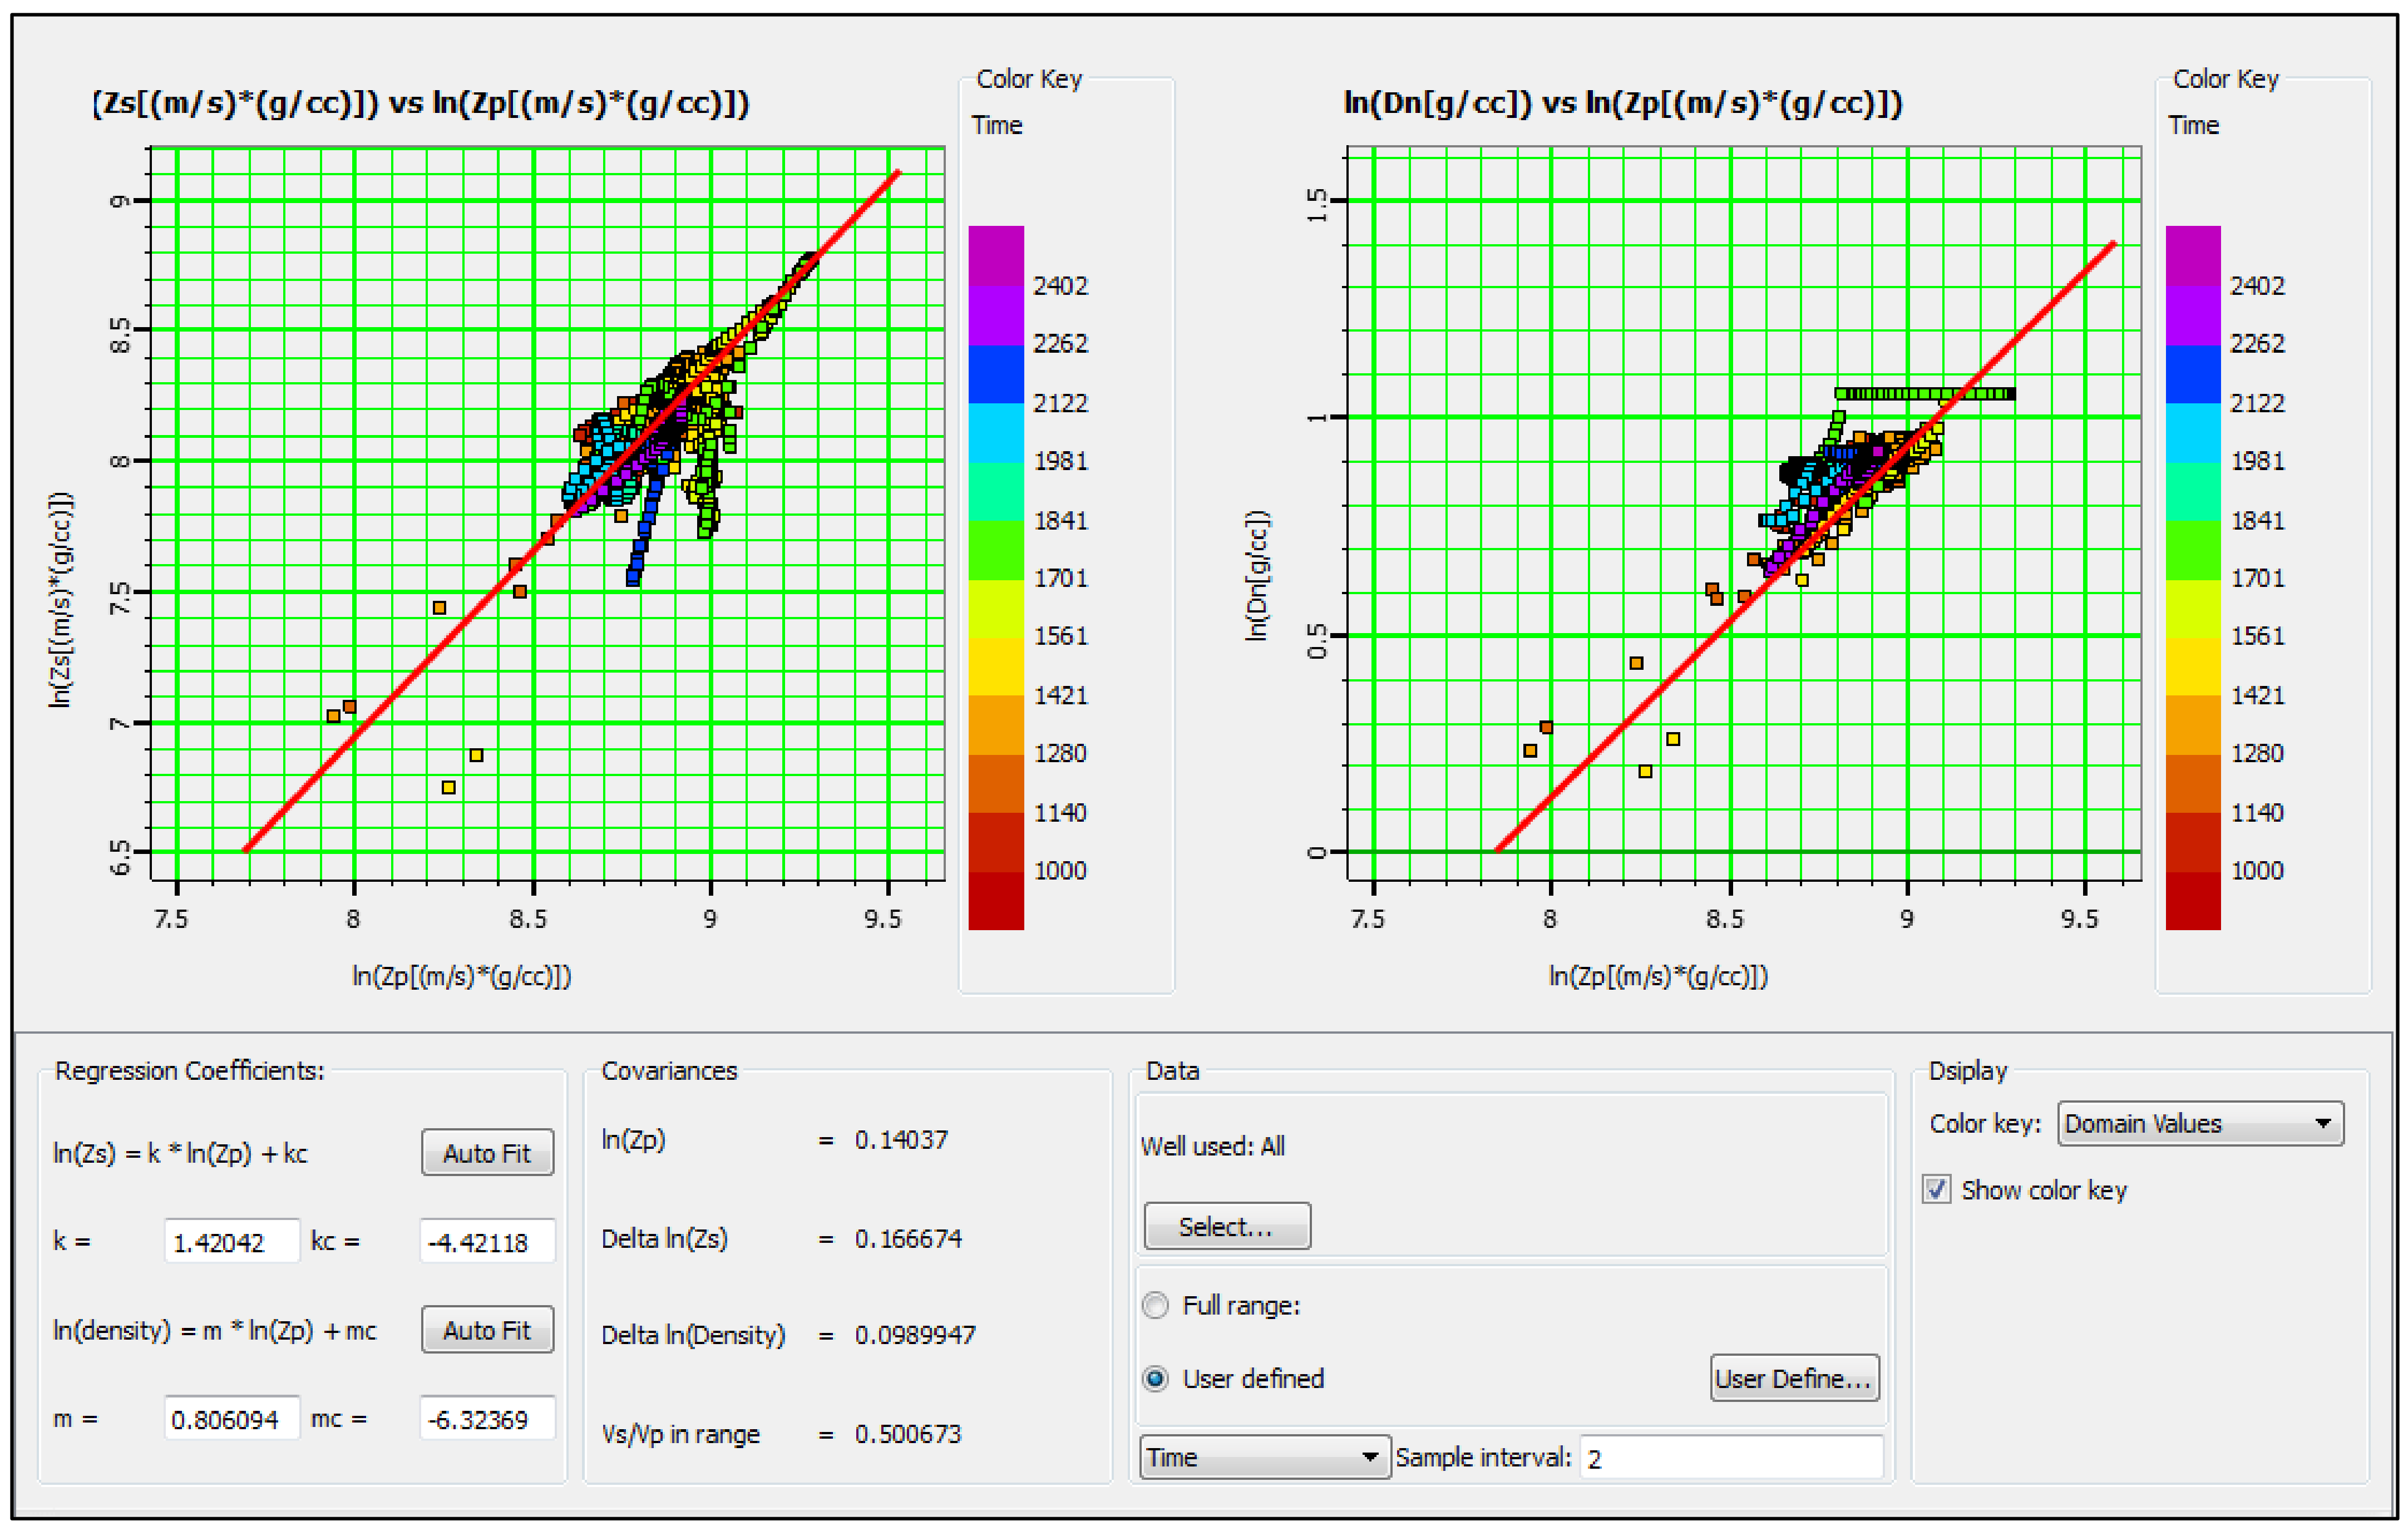Select the Full range radio option

pos(1155,1305)
